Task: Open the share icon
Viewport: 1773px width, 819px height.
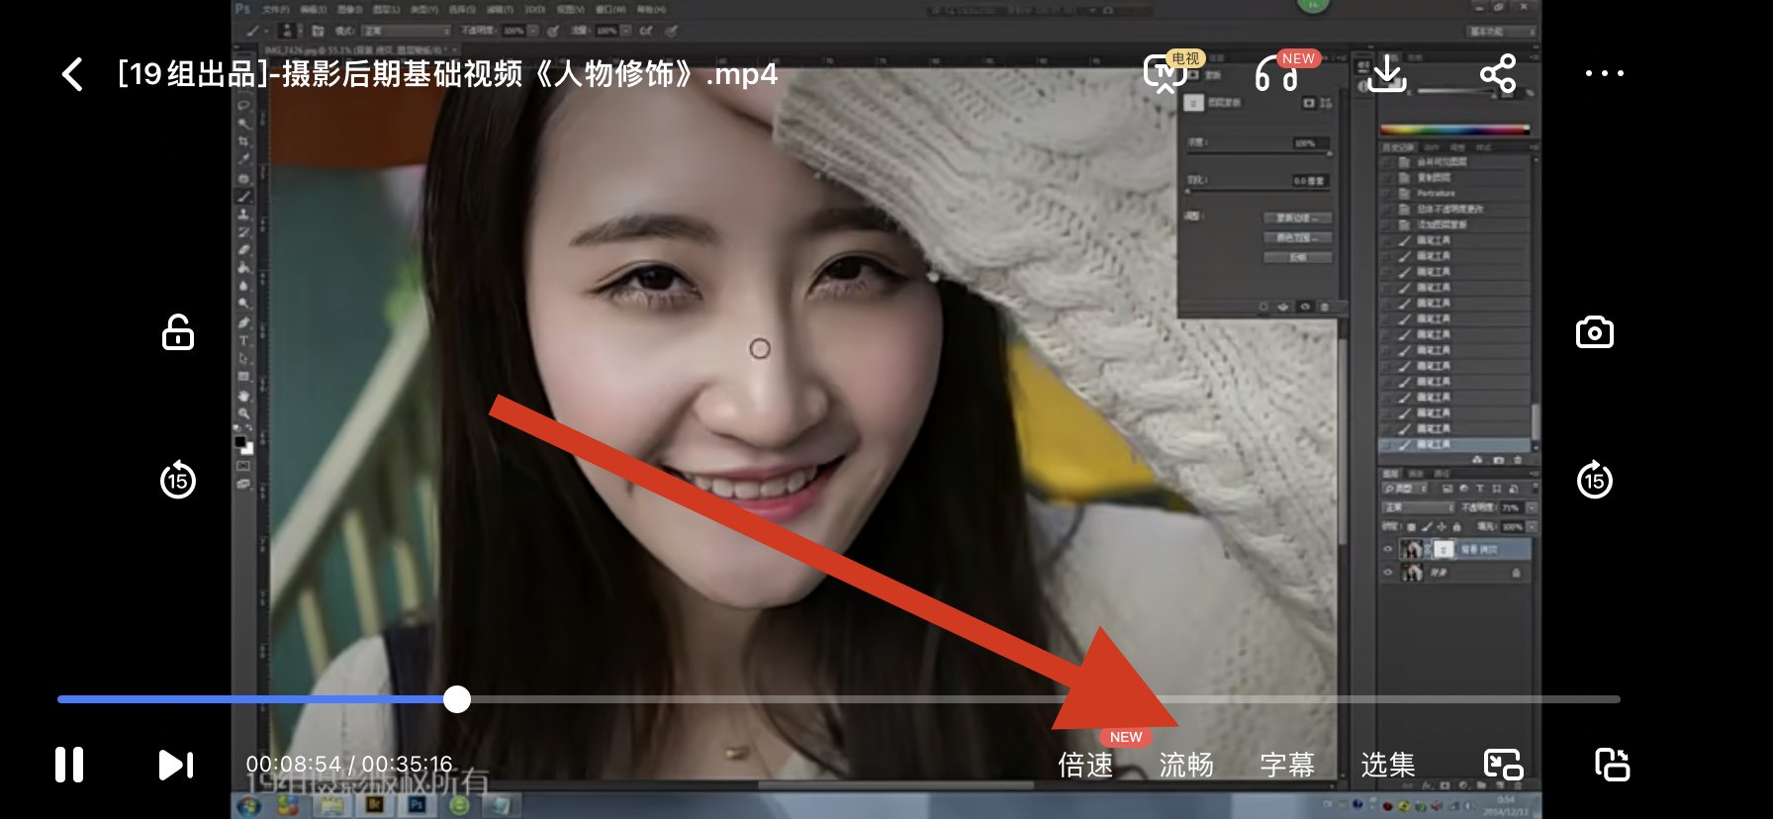Action: (1498, 74)
